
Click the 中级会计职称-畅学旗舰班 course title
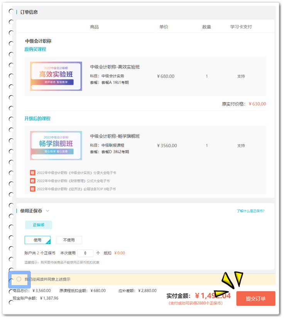[x=115, y=136]
